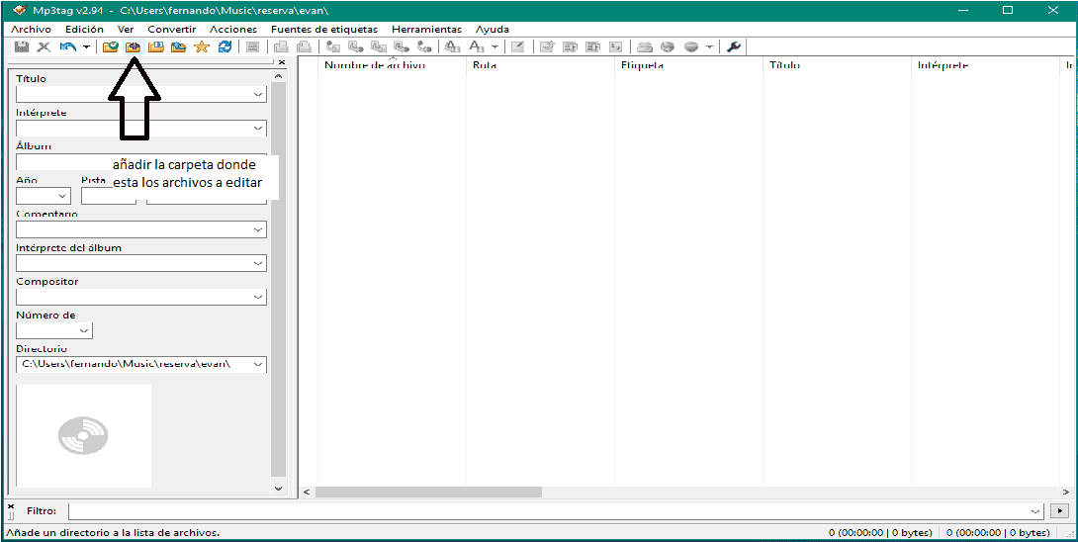
Task: Click the Select all files toolbar icon
Action: [x=252, y=46]
